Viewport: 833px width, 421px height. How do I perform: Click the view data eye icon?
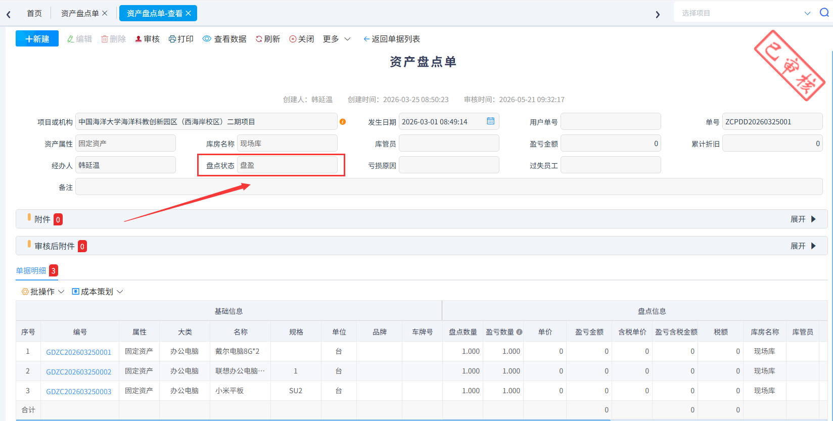207,39
